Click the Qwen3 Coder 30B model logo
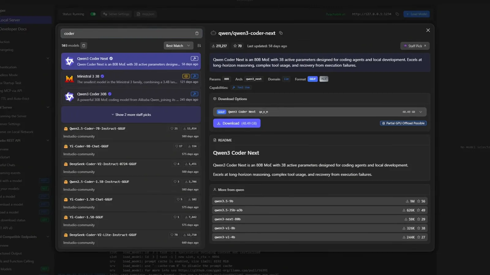The image size is (490, 275). 70,97
